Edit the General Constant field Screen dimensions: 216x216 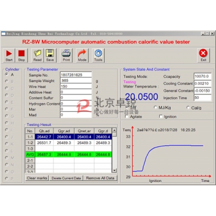coord(202,91)
